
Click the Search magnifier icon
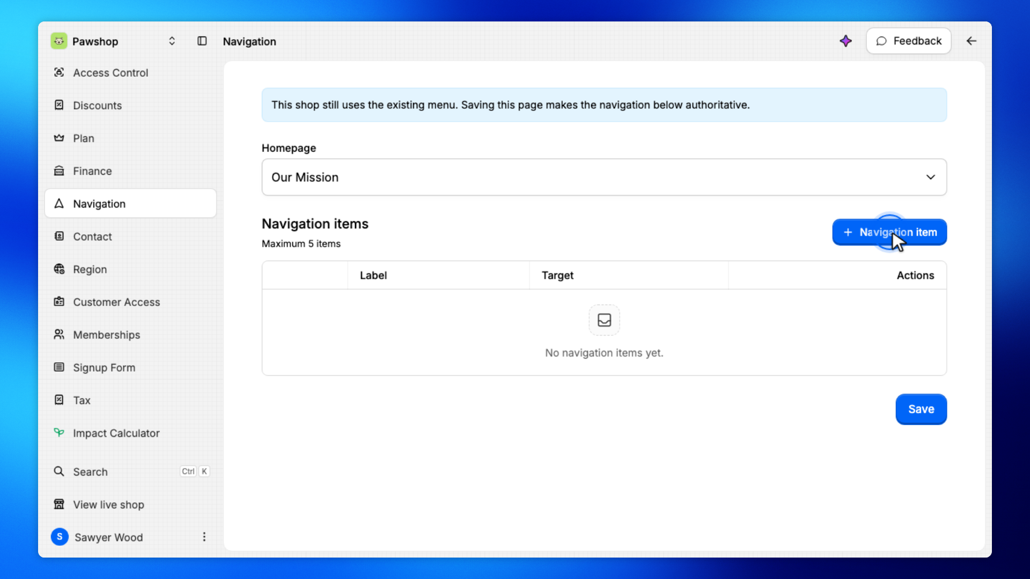(59, 471)
